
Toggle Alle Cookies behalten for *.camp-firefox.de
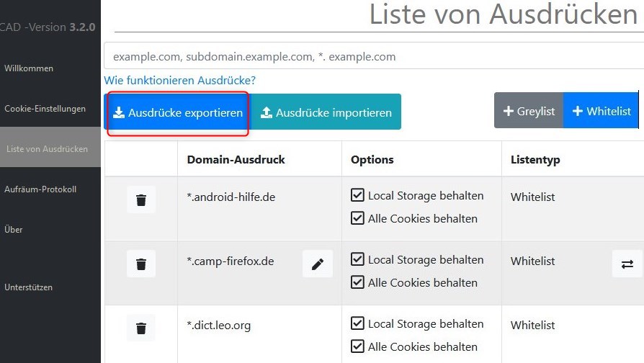[x=357, y=282]
